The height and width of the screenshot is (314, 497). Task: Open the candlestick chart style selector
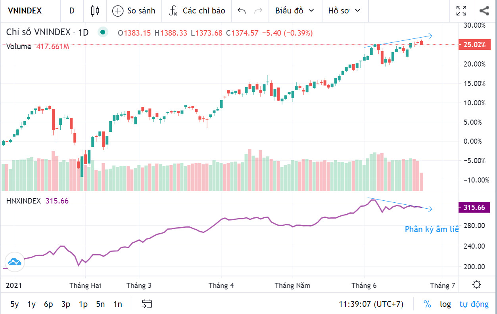click(x=95, y=11)
